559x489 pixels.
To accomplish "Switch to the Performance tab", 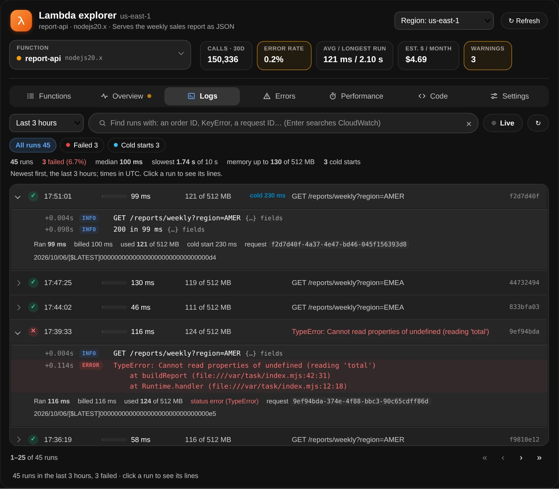I will (x=356, y=96).
